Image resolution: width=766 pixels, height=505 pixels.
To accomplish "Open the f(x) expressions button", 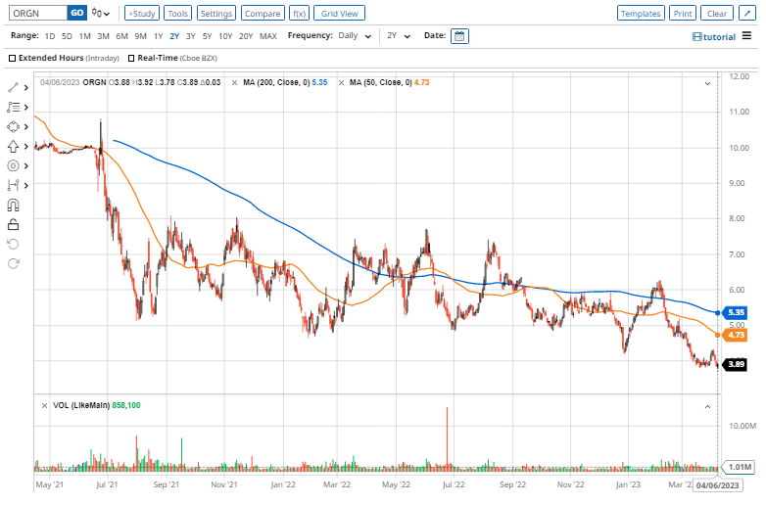I will click(300, 13).
